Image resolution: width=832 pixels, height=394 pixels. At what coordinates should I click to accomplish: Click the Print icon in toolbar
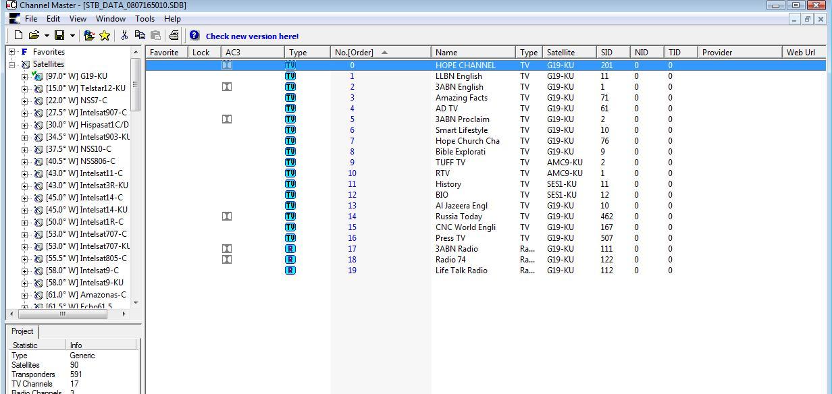point(174,36)
